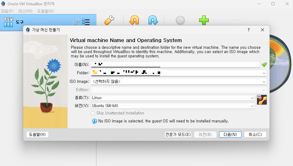
Task: Click the 다음(N) next button
Action: coord(230,134)
